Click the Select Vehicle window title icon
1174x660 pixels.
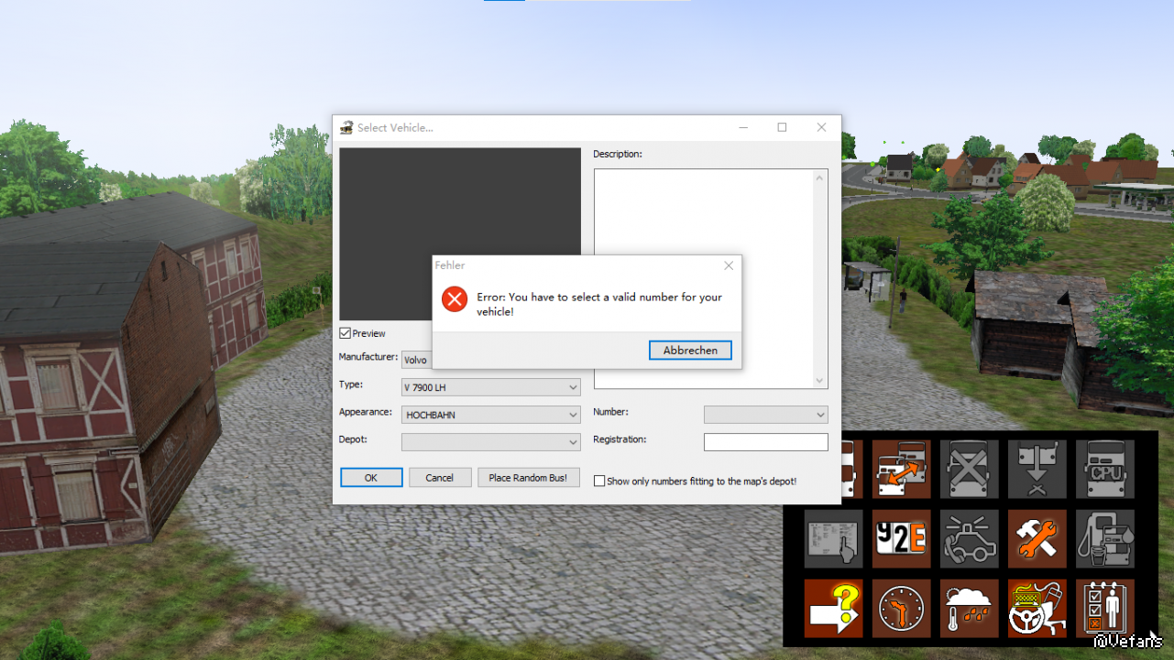click(x=346, y=127)
